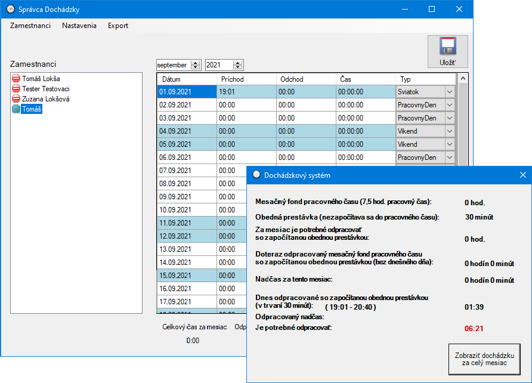Click Príchod cell 19:01
This screenshot has width=532, height=383.
(x=246, y=92)
